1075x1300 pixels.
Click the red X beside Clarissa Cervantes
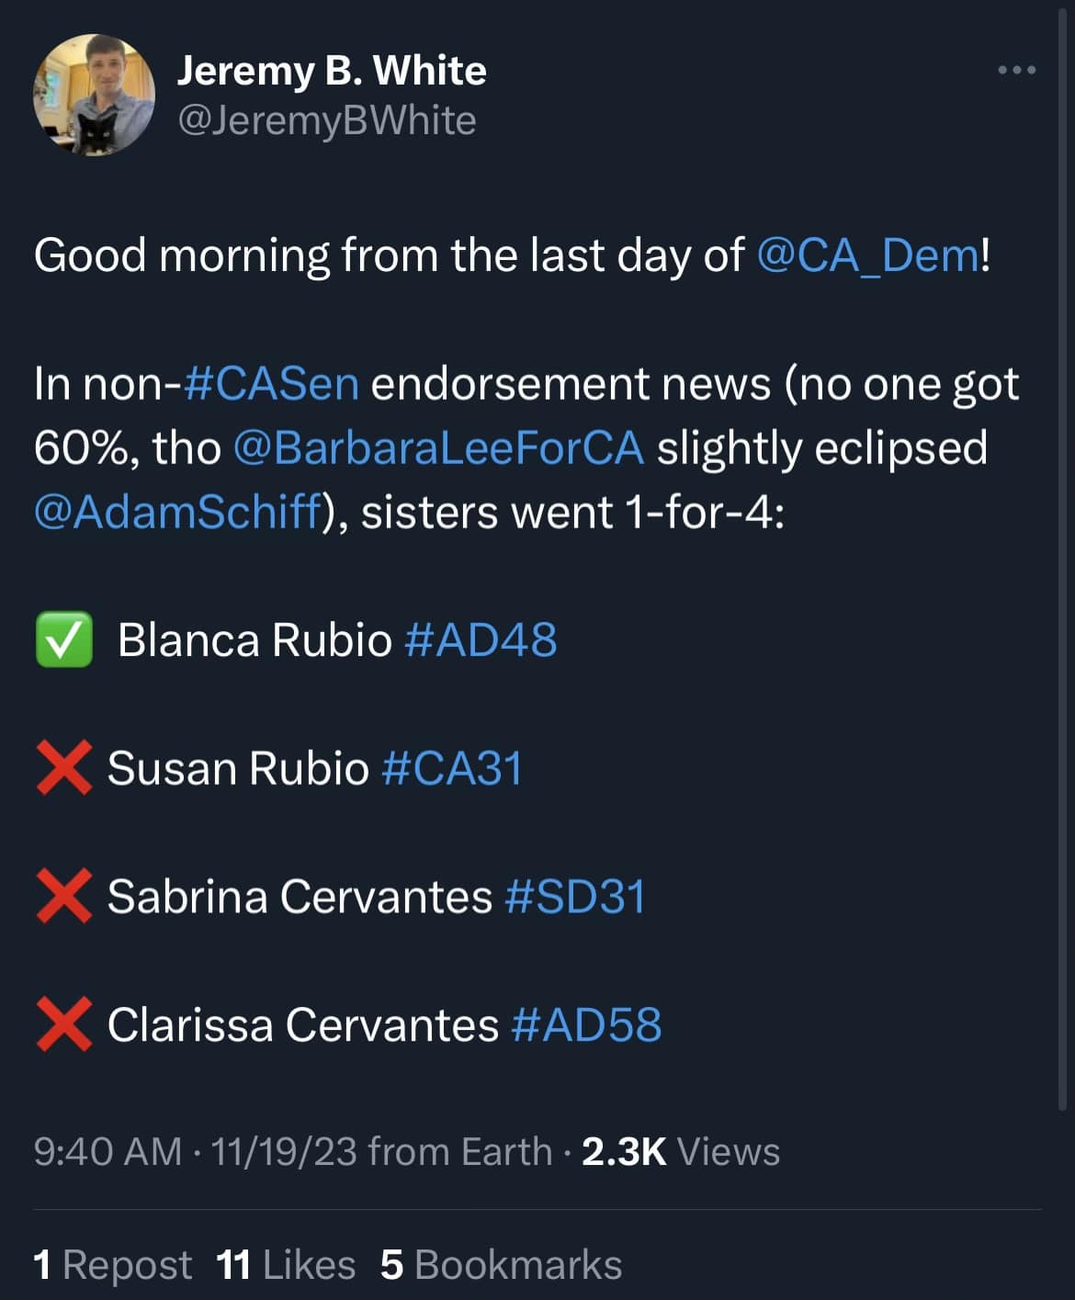[63, 1026]
